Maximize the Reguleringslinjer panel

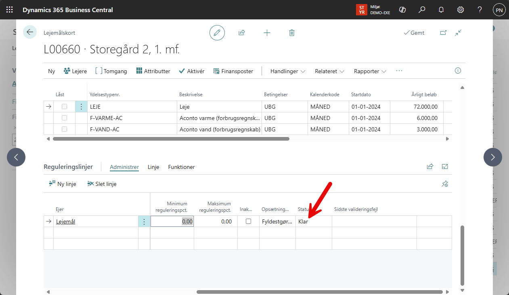tap(445, 166)
